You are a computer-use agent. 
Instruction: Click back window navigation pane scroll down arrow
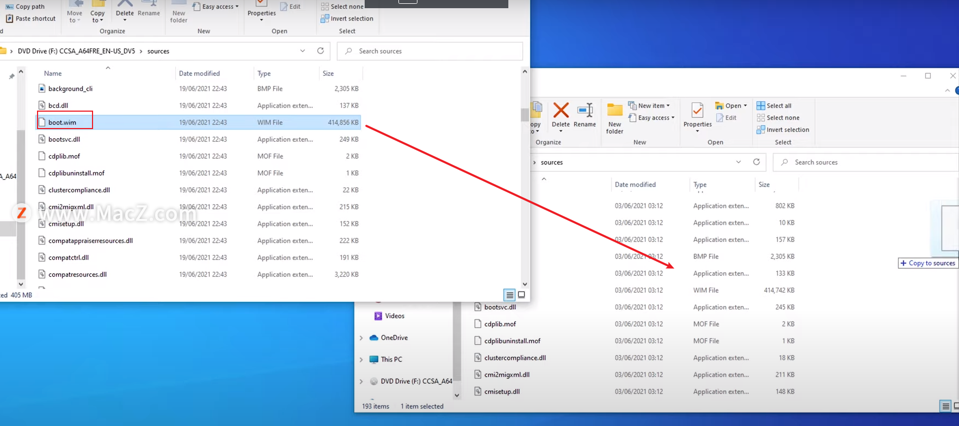coord(457,395)
